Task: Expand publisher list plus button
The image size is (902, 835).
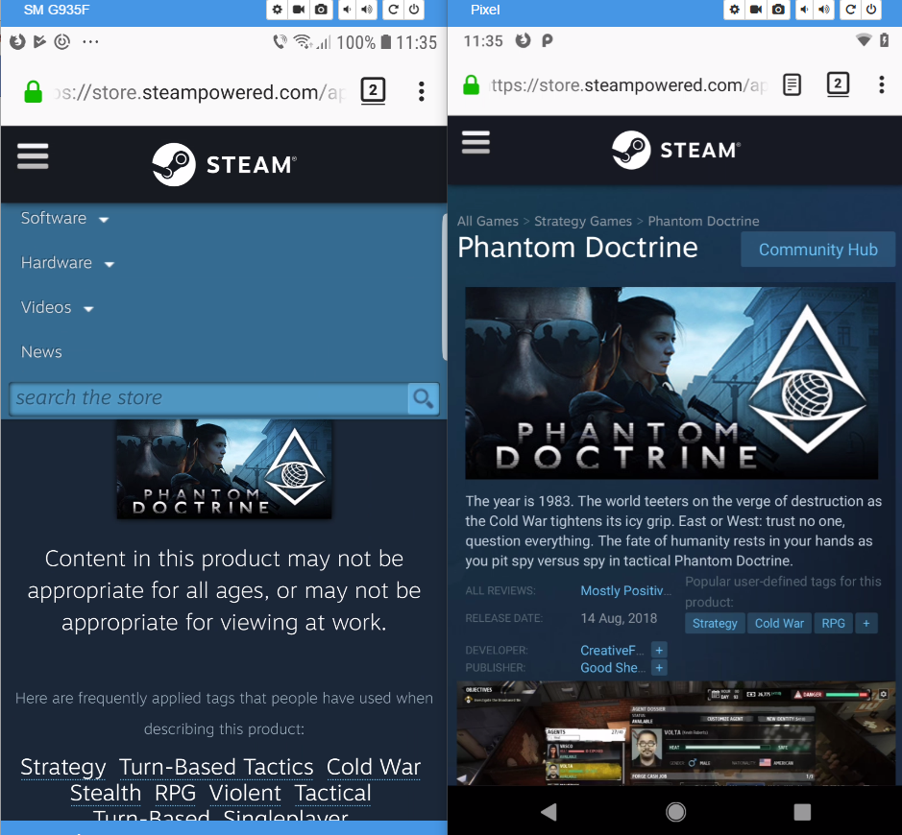Action: tap(659, 668)
